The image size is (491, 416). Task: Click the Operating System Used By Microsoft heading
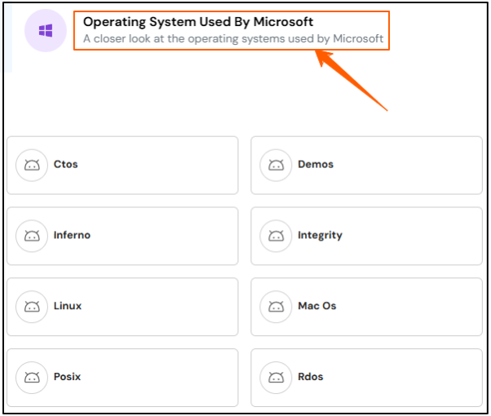[x=198, y=22]
